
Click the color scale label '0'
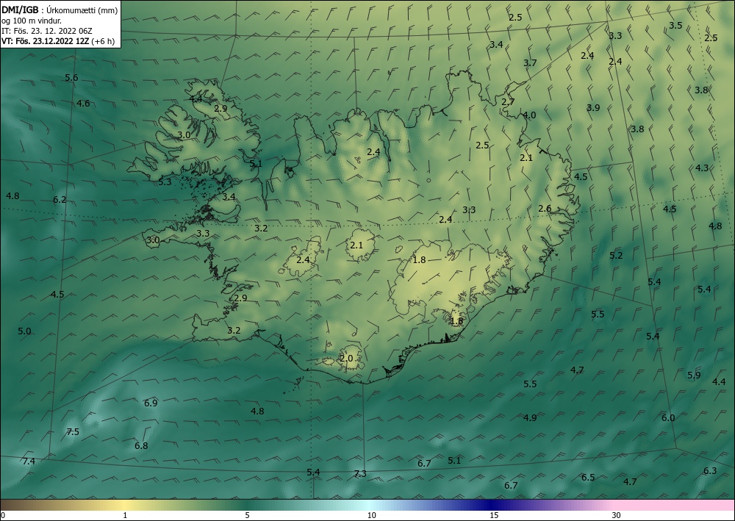[x=3, y=516]
